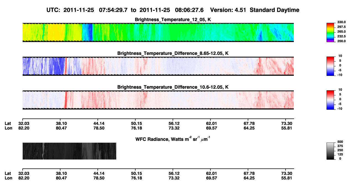
Task: Select the 8.65-12.05 difference image strip
Action: [x=158, y=66]
